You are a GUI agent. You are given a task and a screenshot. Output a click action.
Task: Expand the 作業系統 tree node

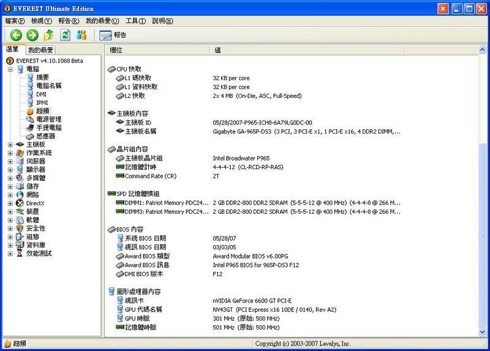point(10,153)
